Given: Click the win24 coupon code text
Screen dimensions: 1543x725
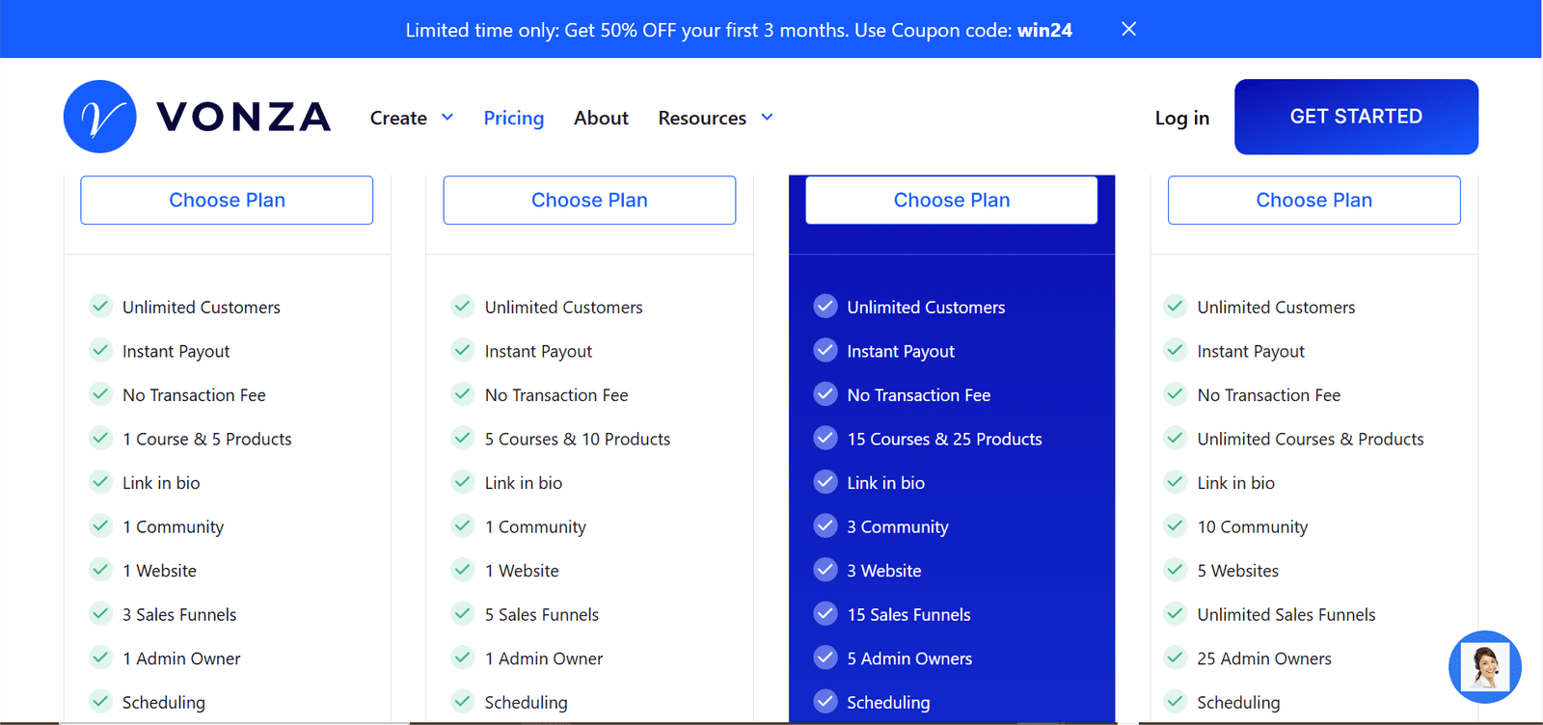Looking at the screenshot, I should (x=1044, y=30).
